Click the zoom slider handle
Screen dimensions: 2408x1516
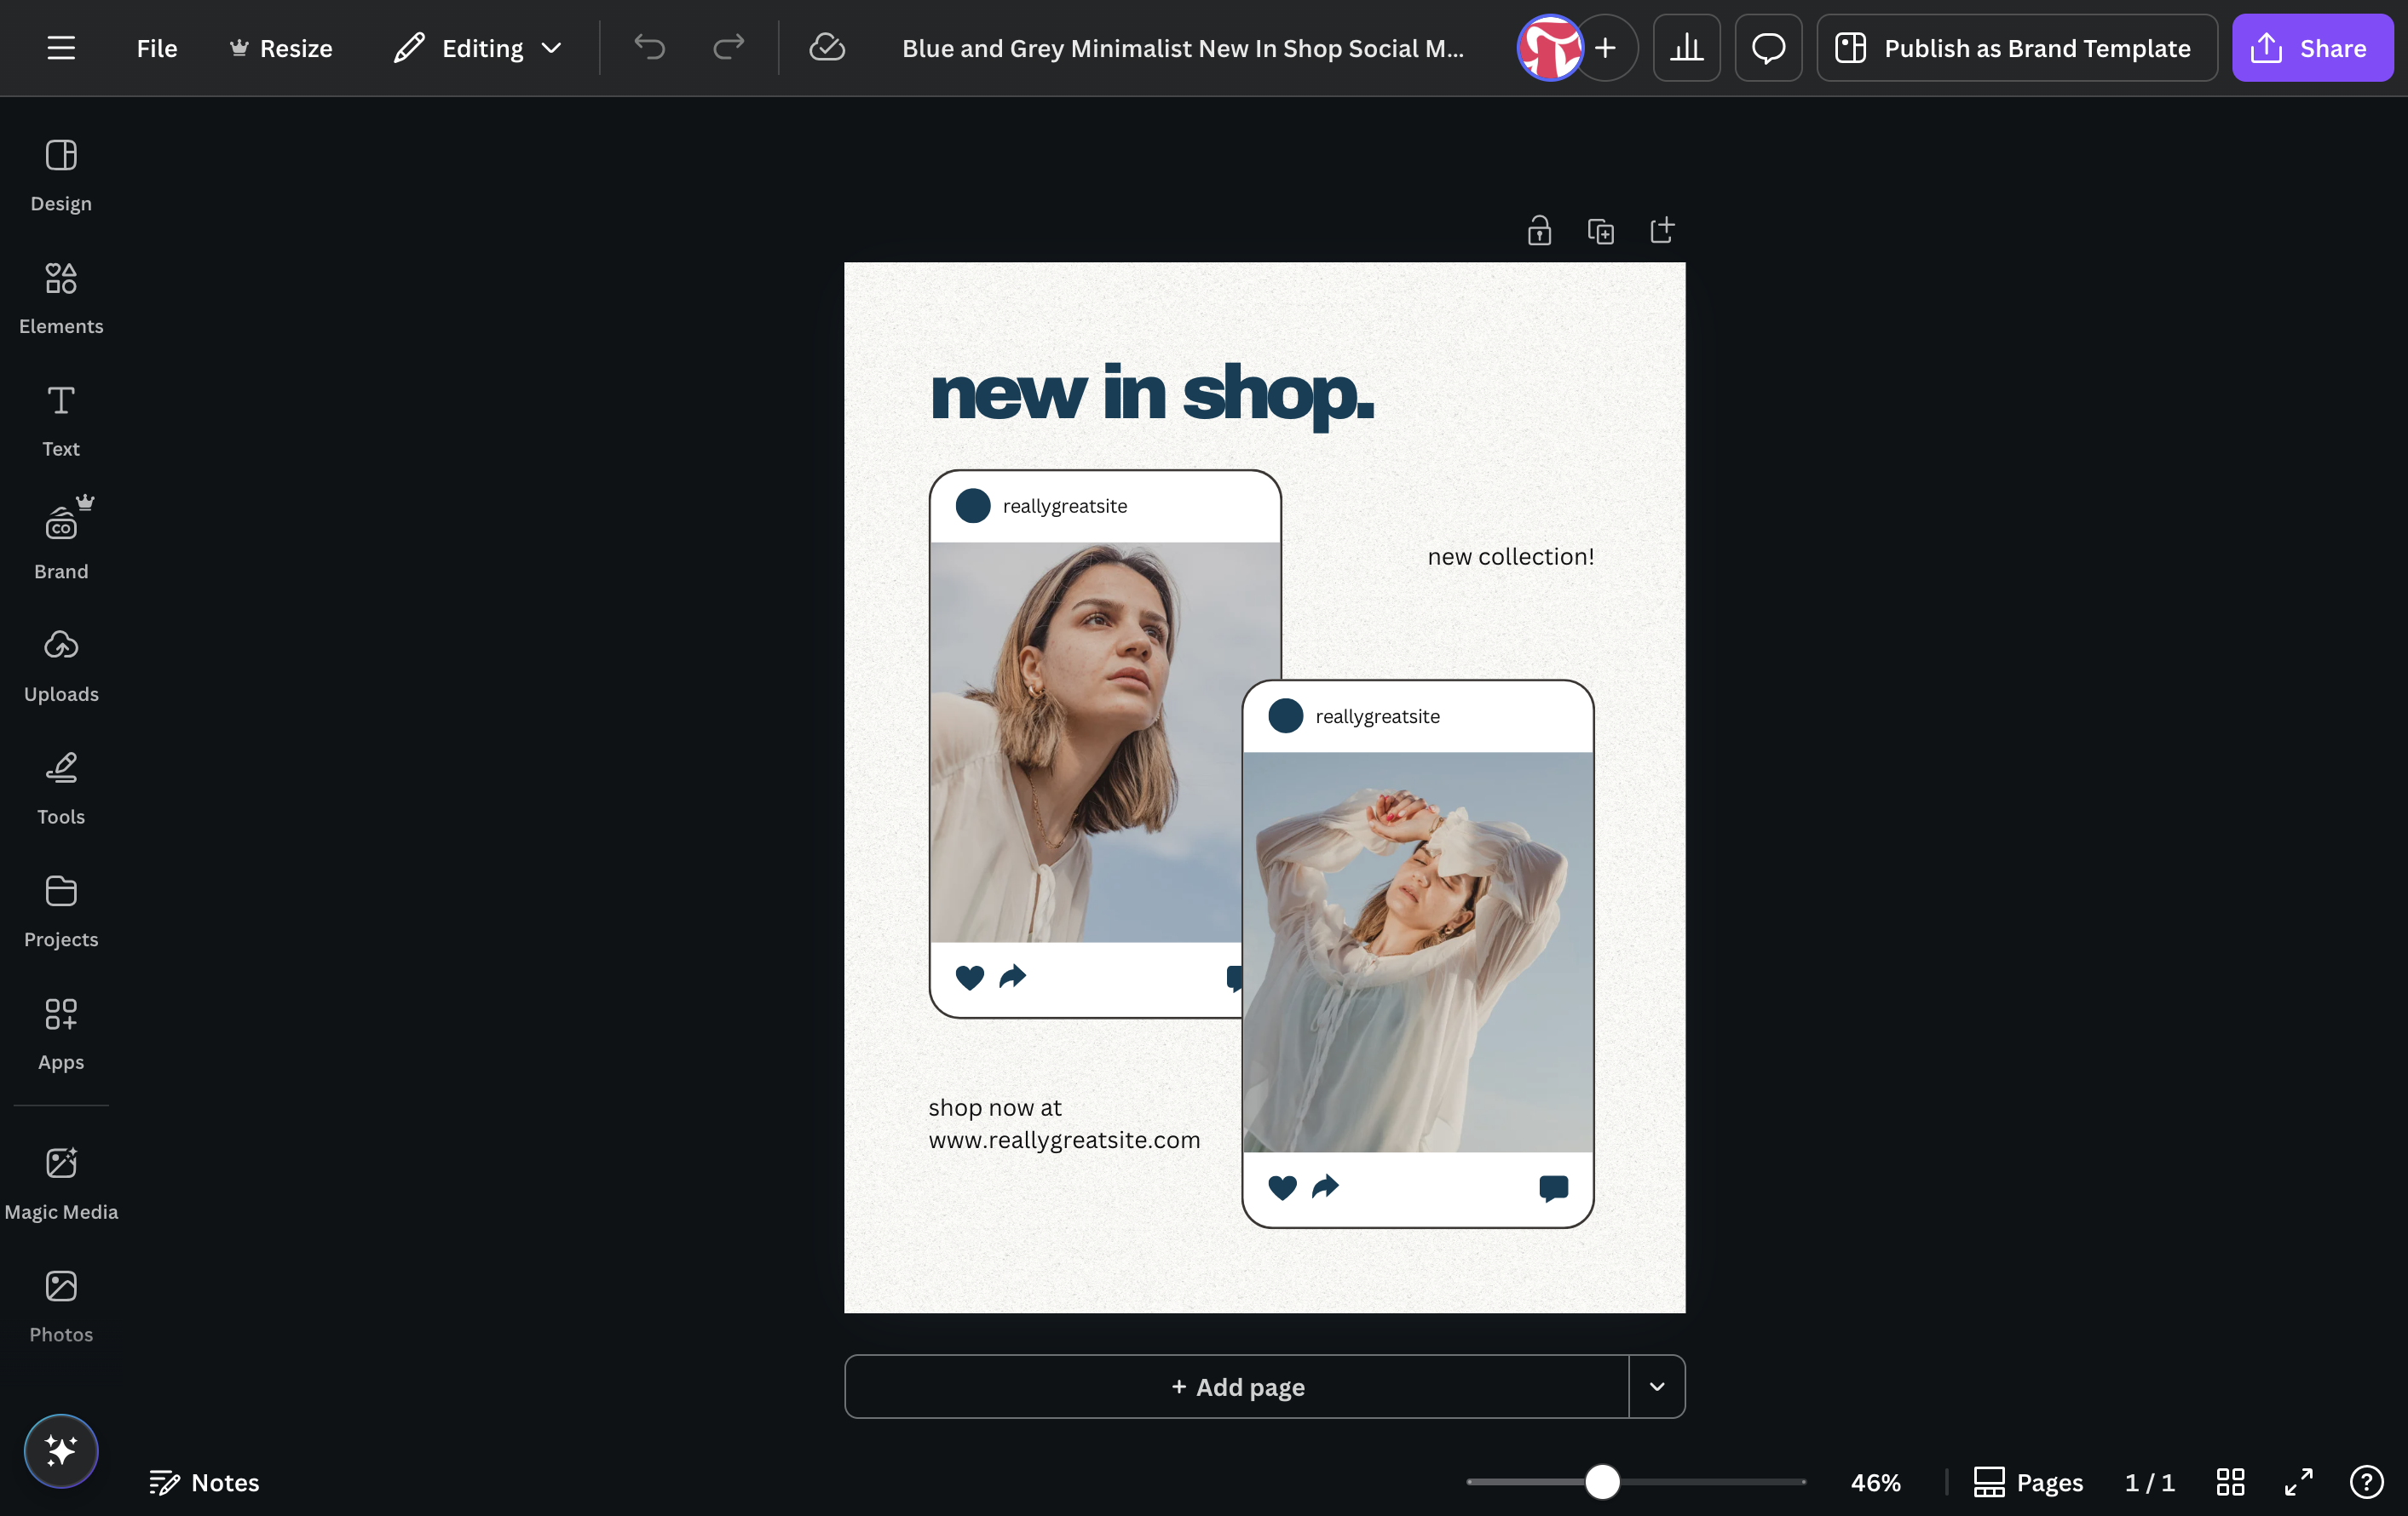point(1602,1482)
